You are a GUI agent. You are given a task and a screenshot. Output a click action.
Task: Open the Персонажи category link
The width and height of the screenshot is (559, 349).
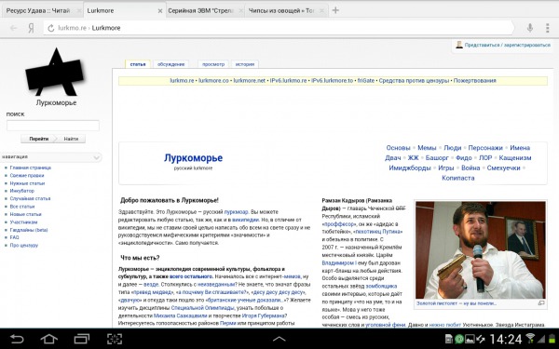pos(485,148)
